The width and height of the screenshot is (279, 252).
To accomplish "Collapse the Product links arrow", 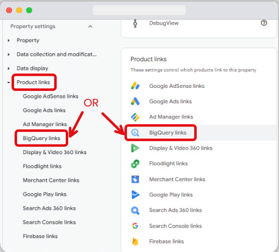I will coord(9,82).
